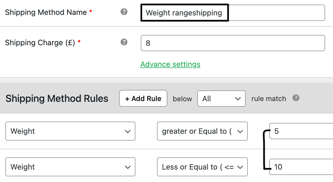Click the Shipping Method Rules heading

tap(57, 99)
